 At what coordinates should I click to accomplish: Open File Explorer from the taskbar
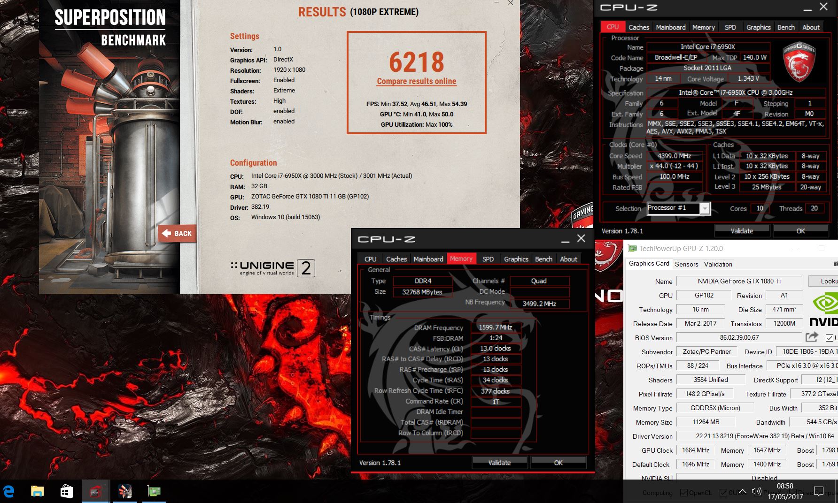click(x=37, y=491)
